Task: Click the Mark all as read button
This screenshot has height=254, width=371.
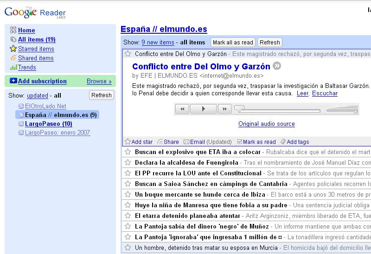Action: pos(233,42)
